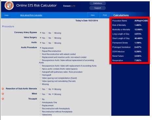Select No for Coronary Artery Bypass

[x=47, y=33]
